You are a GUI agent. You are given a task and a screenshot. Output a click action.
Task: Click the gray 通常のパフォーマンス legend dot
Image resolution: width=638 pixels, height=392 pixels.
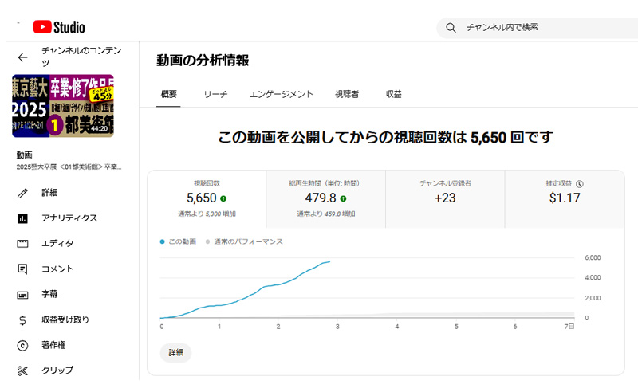pyautogui.click(x=207, y=241)
